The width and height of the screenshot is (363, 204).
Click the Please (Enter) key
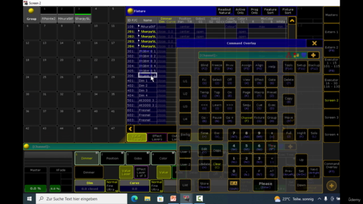[x=265, y=185]
